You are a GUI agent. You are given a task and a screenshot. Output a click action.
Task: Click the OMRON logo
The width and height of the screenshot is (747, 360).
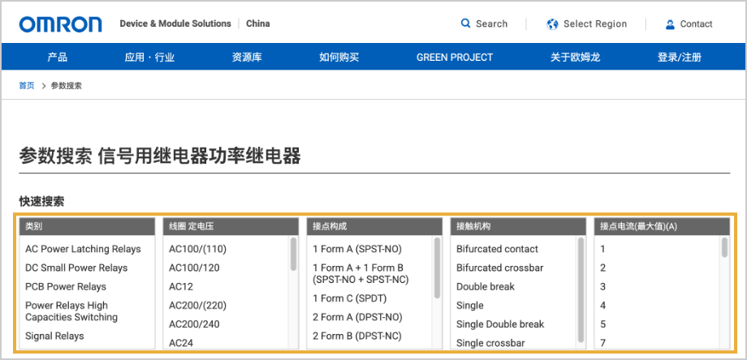pos(61,24)
